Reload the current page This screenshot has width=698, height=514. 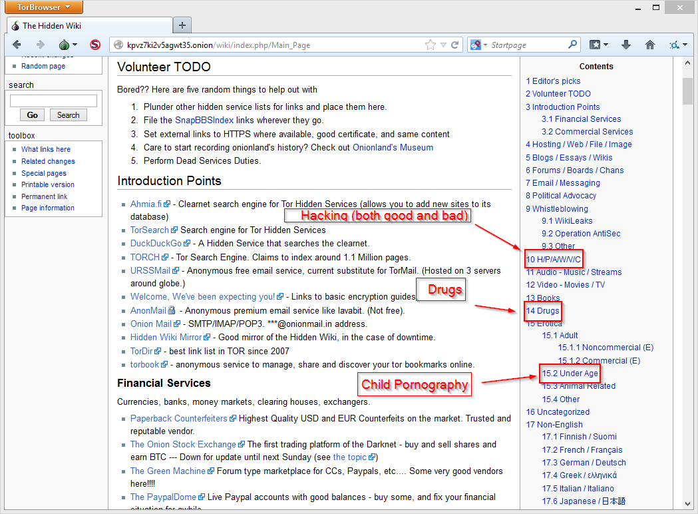(x=455, y=45)
